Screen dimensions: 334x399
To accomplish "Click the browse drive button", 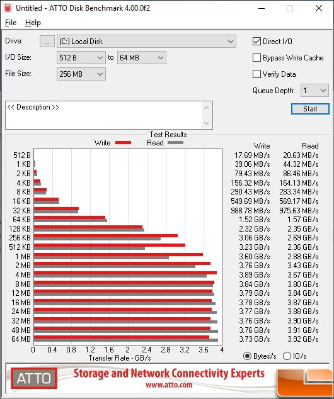I will (x=47, y=42).
